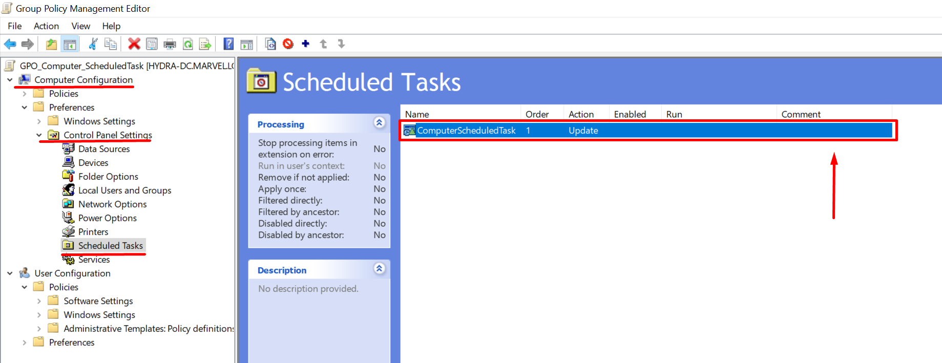Select Local Users and Groups in tree
This screenshot has height=363, width=942.
tap(124, 190)
